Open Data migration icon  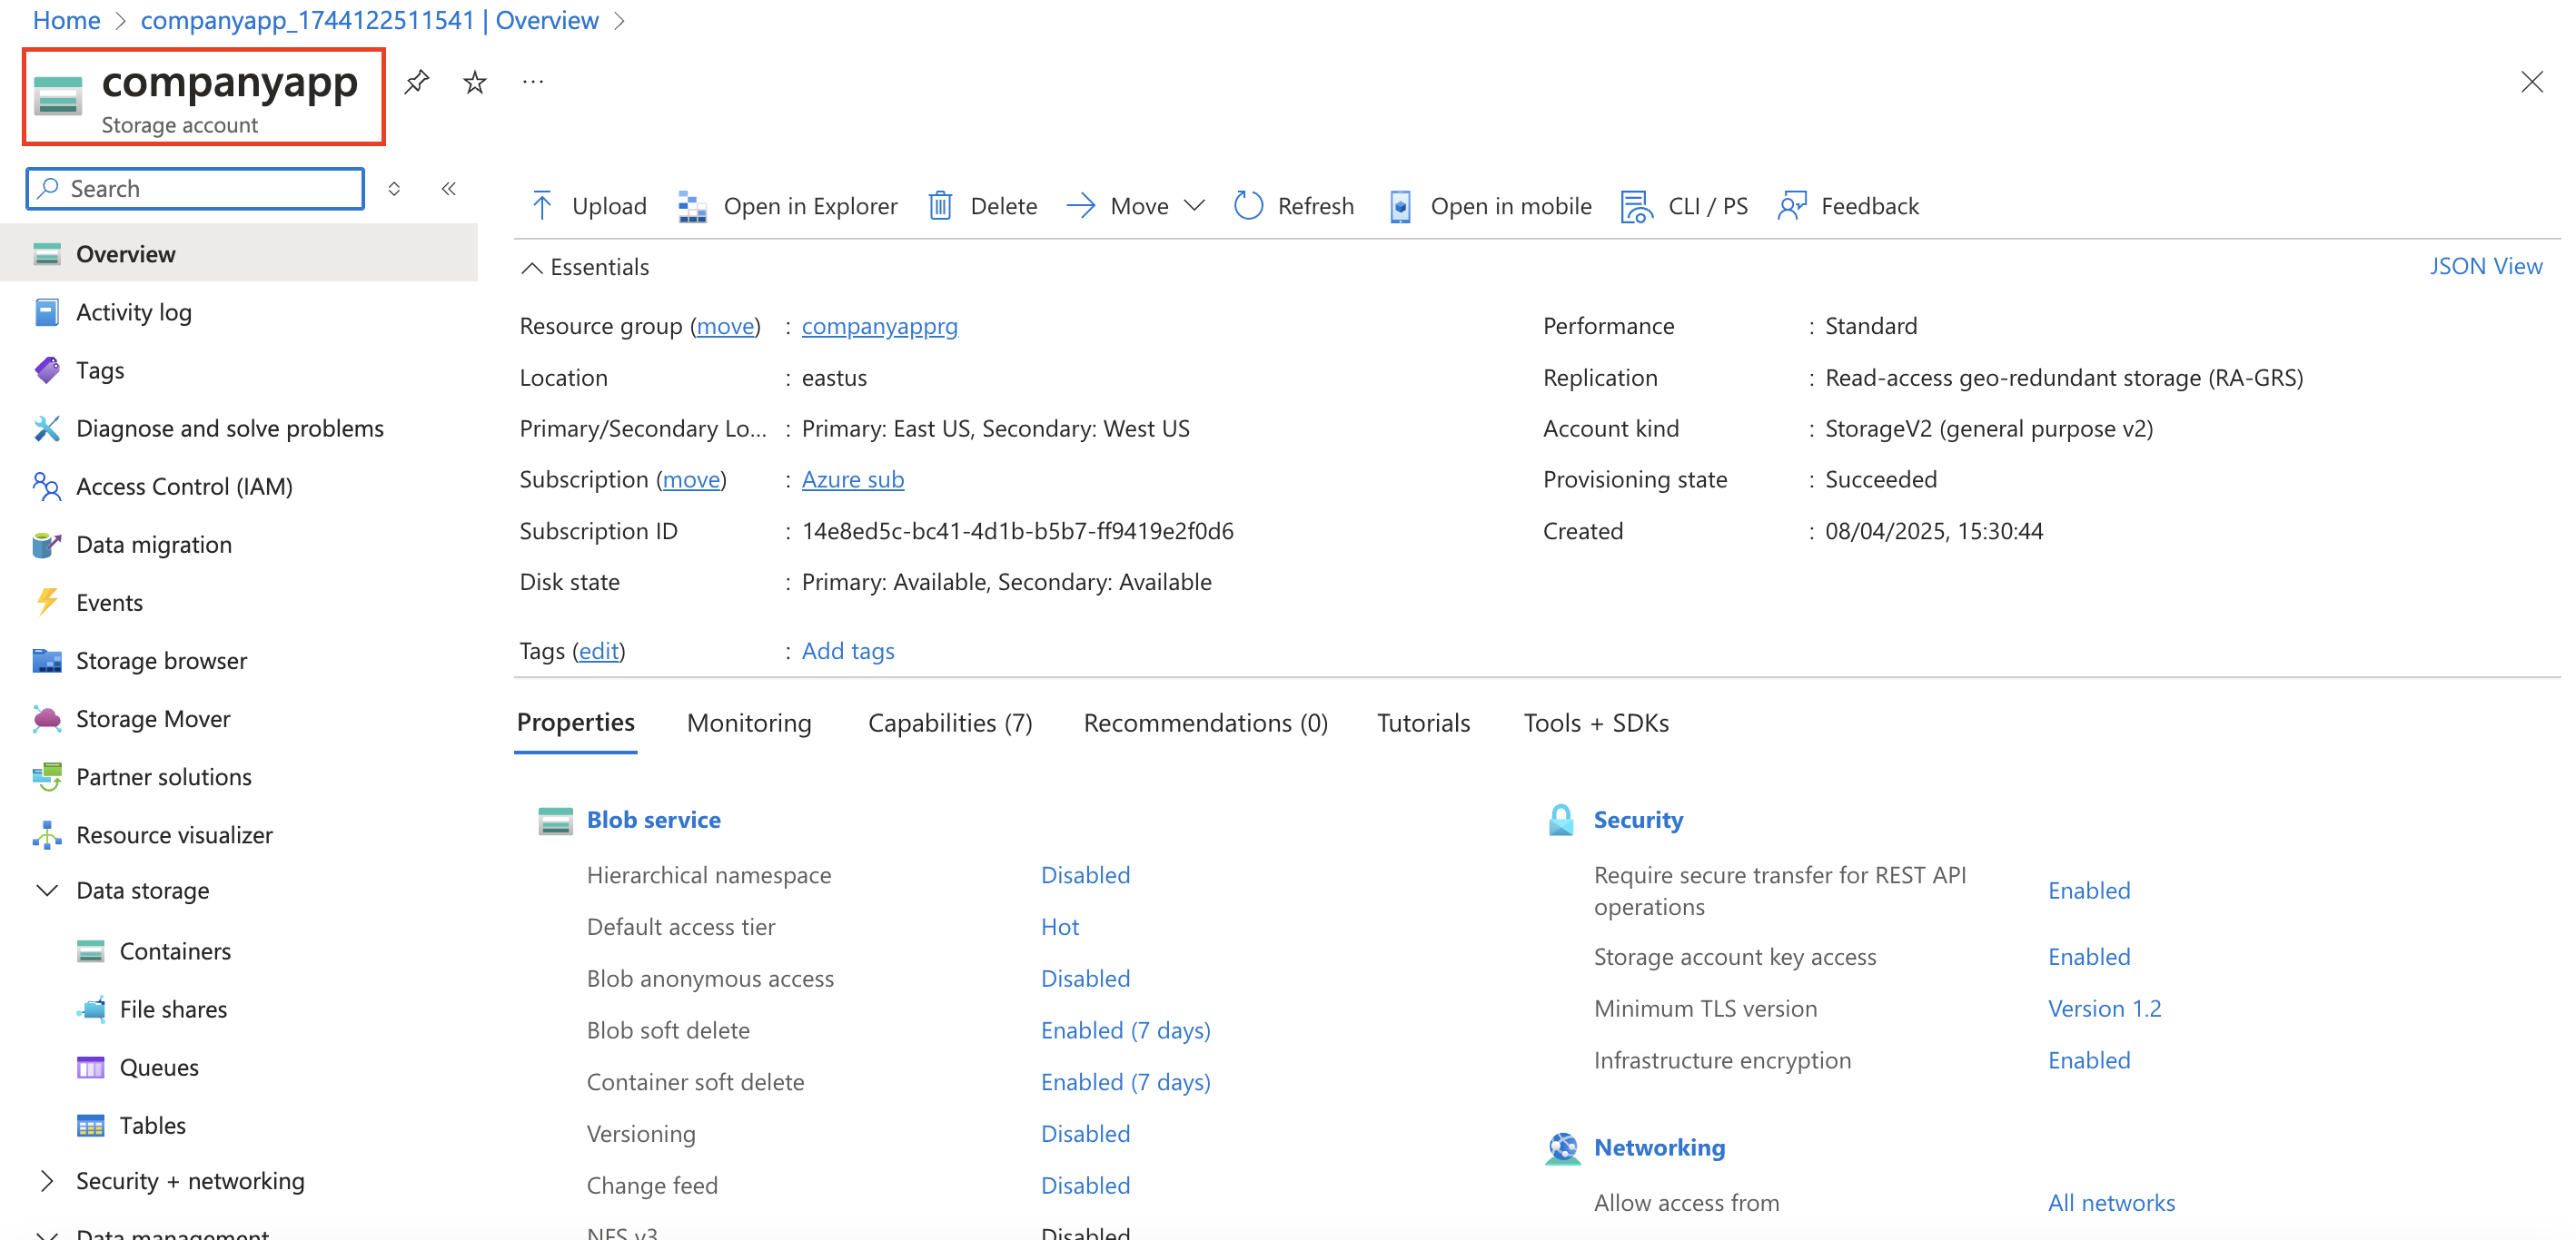click(47, 544)
